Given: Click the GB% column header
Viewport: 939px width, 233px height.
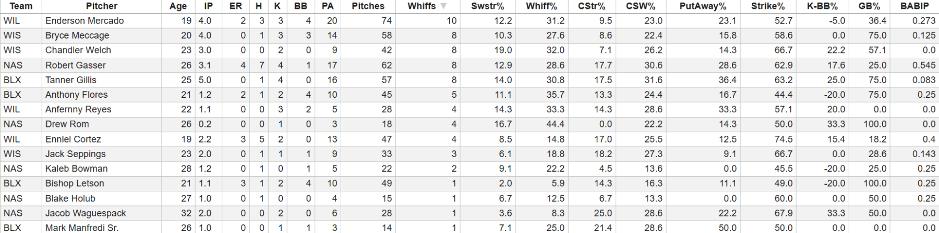Looking at the screenshot, I should [869, 6].
